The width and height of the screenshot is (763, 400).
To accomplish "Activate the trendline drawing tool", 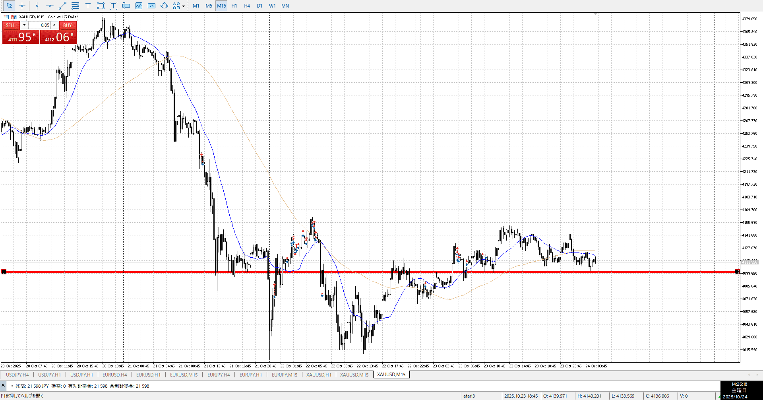I will click(62, 6).
